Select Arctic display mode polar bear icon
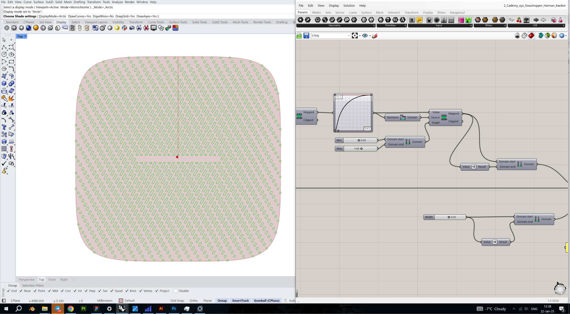Screen dimensions: 570x314 (65, 28)
